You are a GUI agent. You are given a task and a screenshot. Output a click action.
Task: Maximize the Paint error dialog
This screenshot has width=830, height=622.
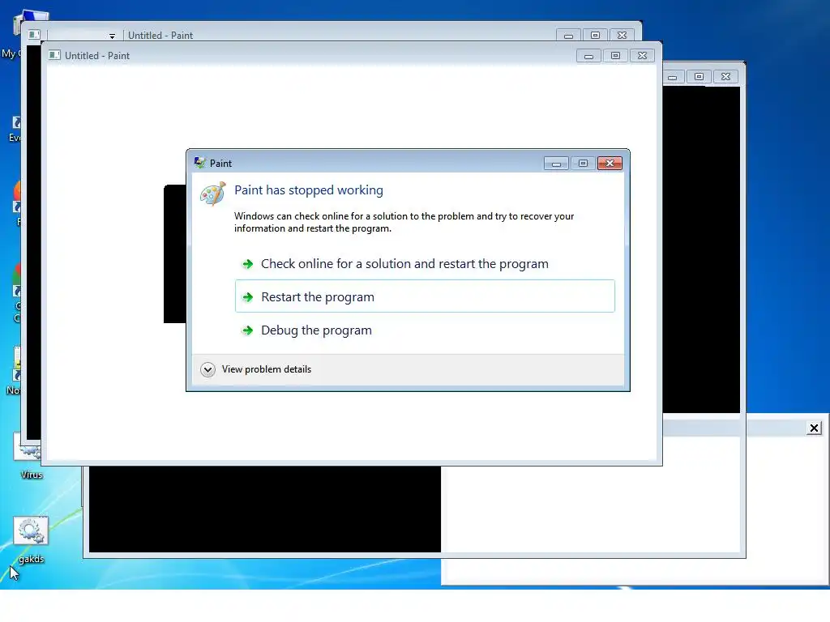pos(583,164)
